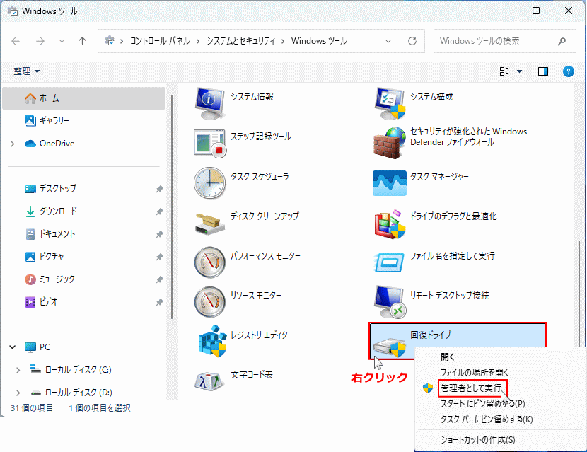Open the 整理 dropdown menu
This screenshot has height=452, width=587.
(x=27, y=71)
